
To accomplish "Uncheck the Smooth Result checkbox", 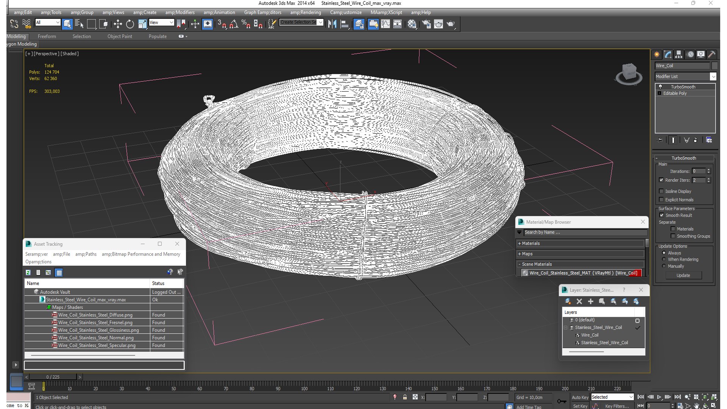I will click(661, 215).
